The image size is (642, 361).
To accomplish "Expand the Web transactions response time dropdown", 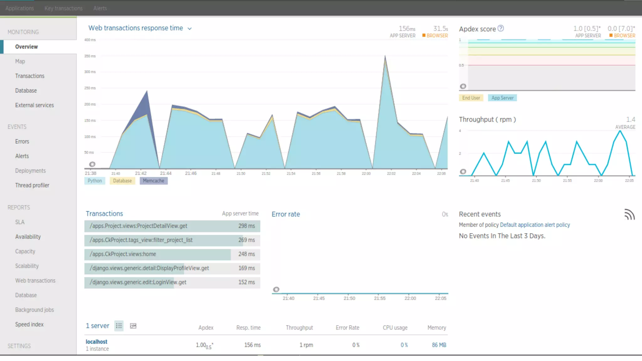I will pyautogui.click(x=189, y=29).
